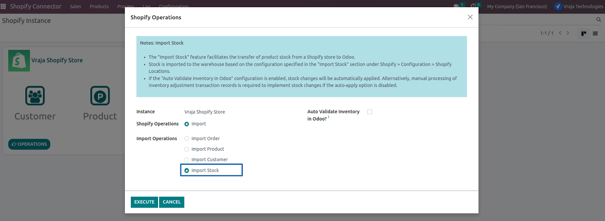605x221 pixels.
Task: Open the Odoo apps grid menu
Action: coord(3,6)
